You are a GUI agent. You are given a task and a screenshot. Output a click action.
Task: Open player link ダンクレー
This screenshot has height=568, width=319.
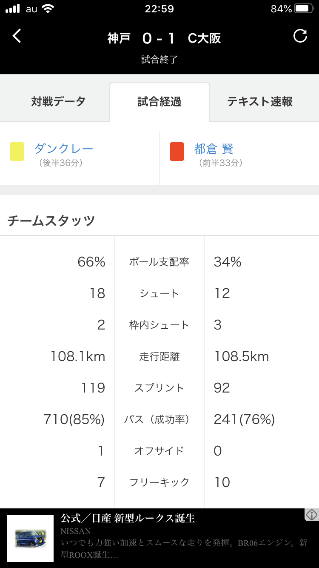63,149
